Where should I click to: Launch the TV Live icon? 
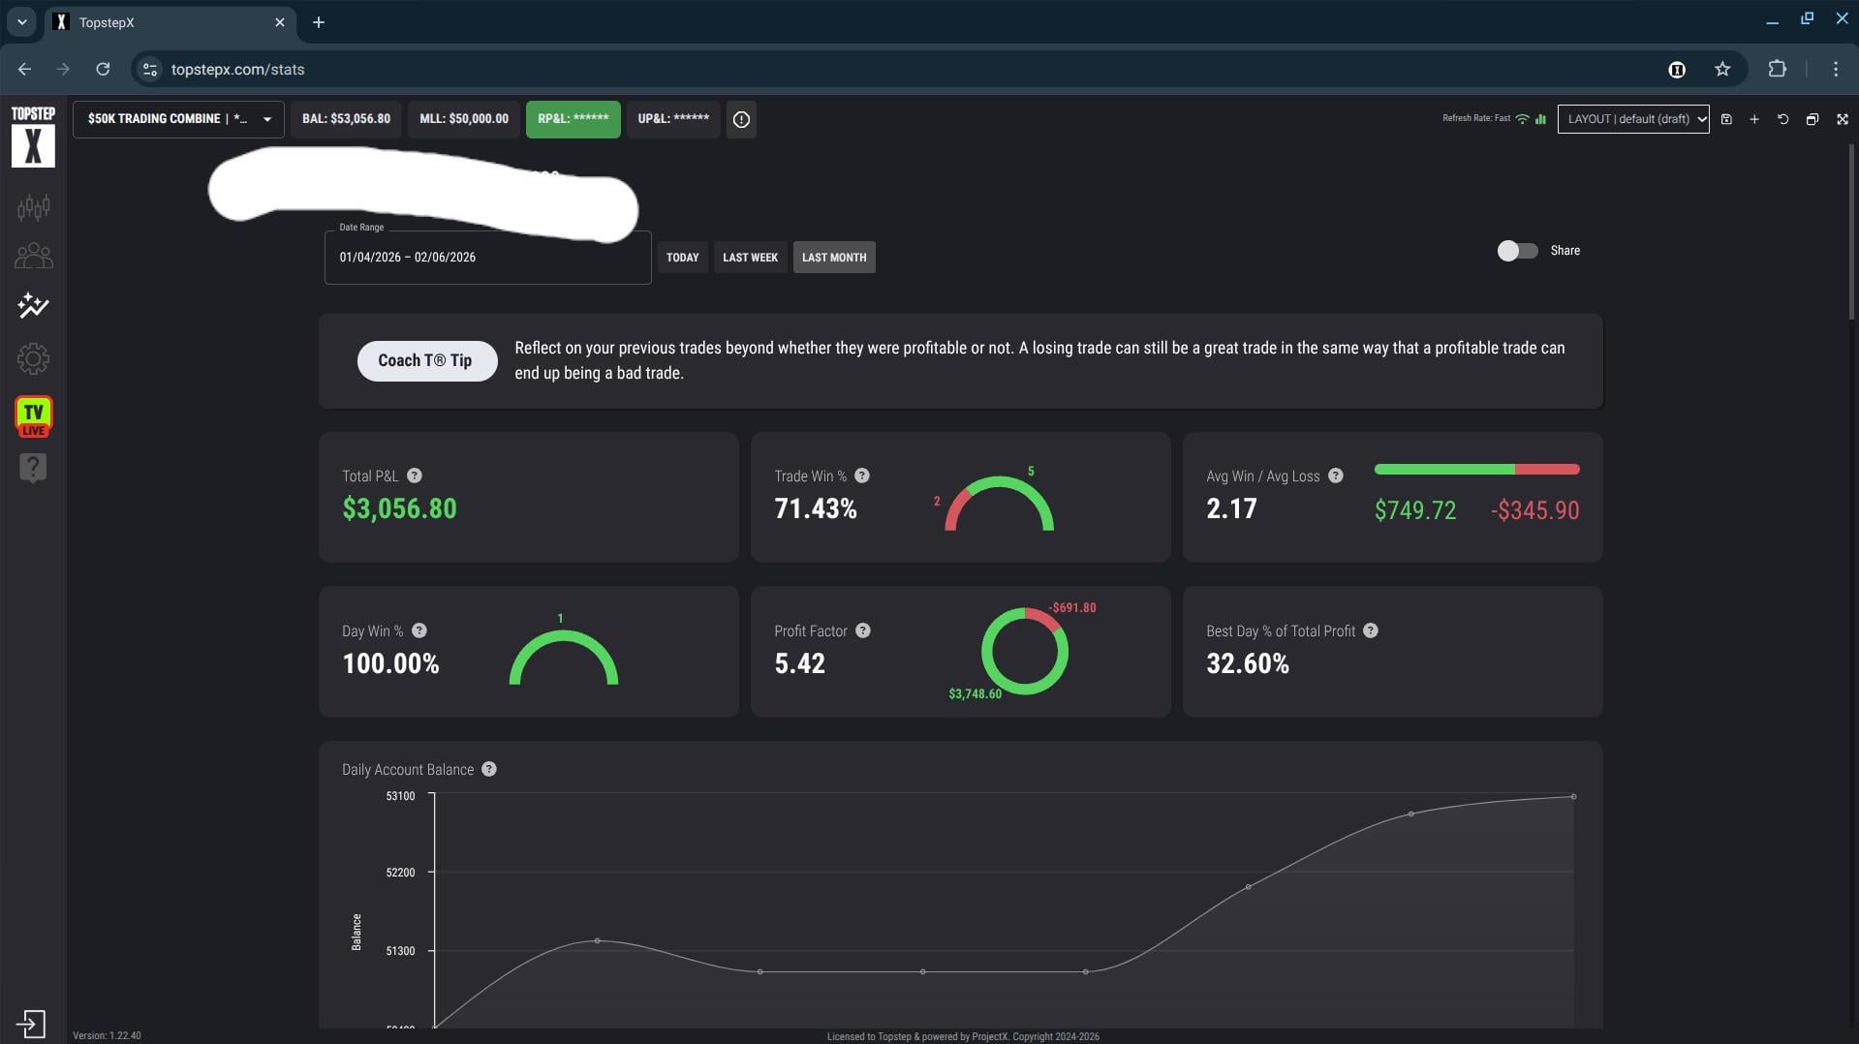point(33,416)
